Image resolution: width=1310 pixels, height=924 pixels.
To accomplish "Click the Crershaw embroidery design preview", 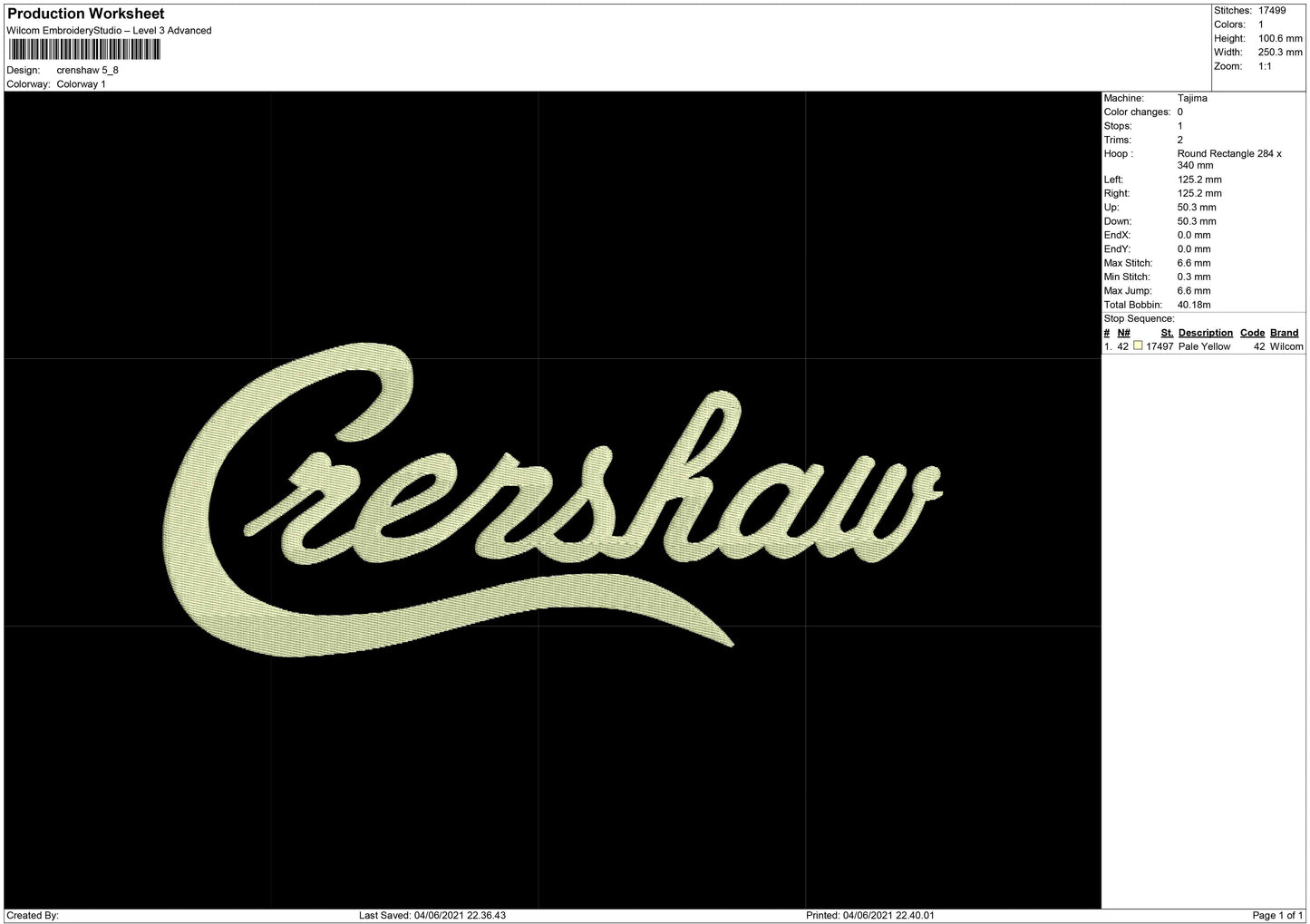I will tap(553, 503).
